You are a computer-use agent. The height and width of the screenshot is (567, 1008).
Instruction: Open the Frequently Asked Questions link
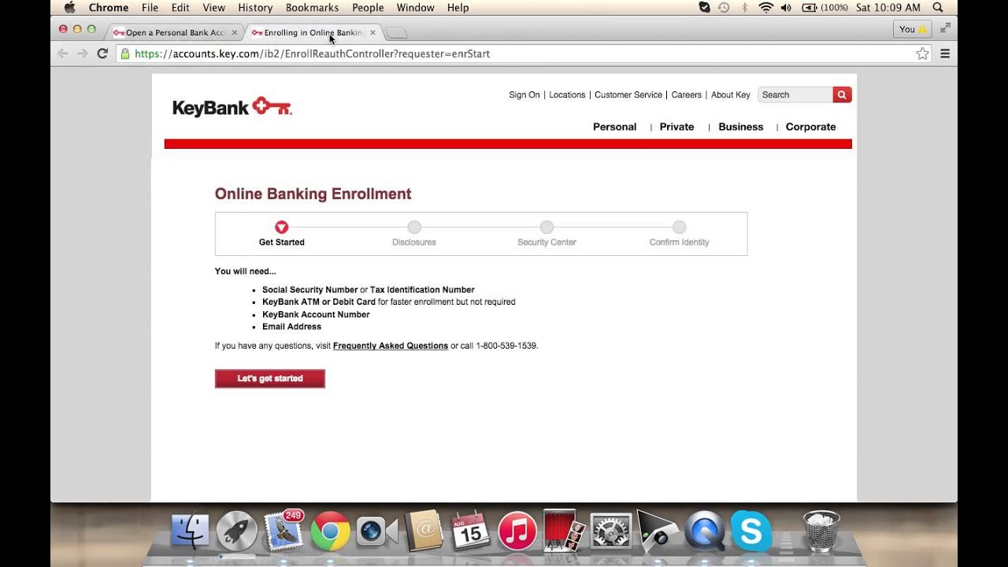coord(391,346)
